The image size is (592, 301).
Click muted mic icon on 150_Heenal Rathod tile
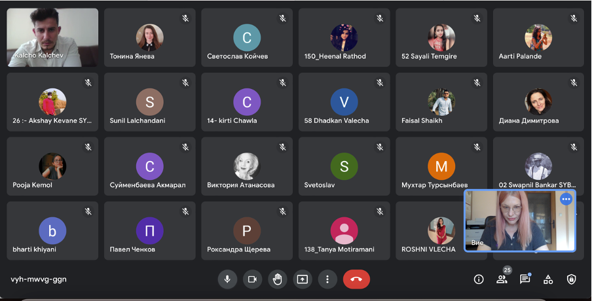click(x=380, y=18)
